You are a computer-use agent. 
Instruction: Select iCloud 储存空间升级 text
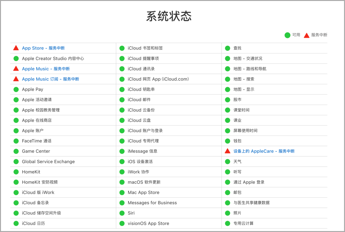pos(41,213)
